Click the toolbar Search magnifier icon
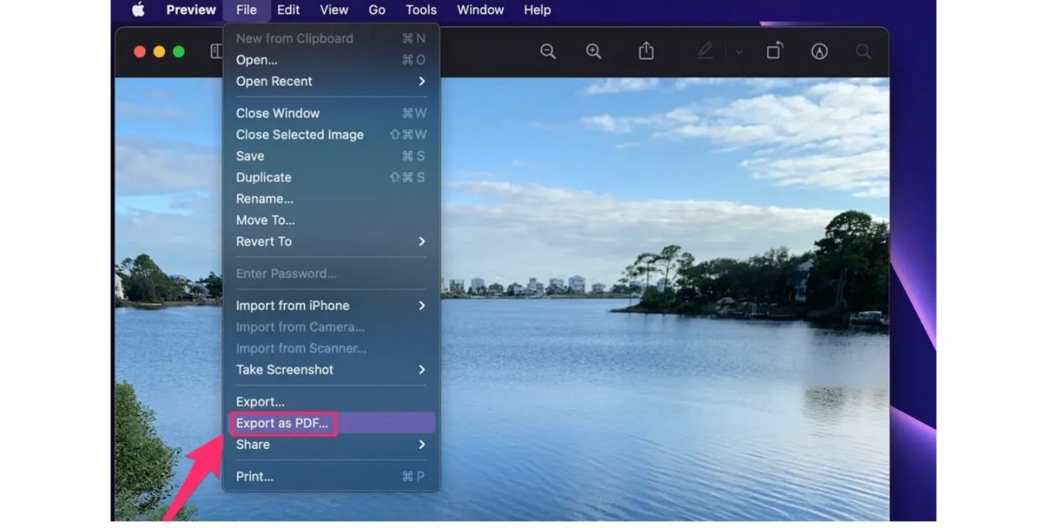 [x=864, y=51]
